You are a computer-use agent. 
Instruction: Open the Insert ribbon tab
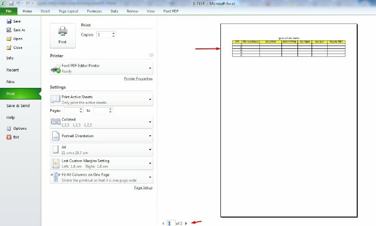pos(45,11)
